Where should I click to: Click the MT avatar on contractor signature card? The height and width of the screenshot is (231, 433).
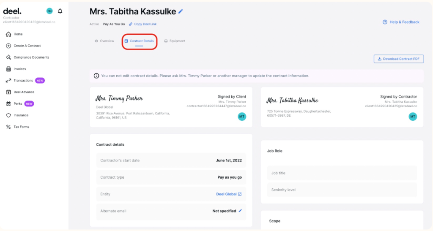[413, 117]
